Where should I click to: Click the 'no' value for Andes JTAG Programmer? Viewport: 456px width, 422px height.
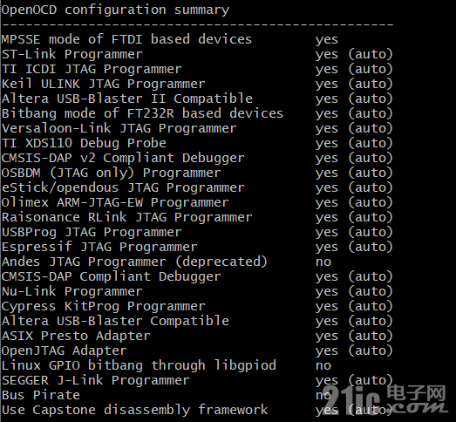323,262
